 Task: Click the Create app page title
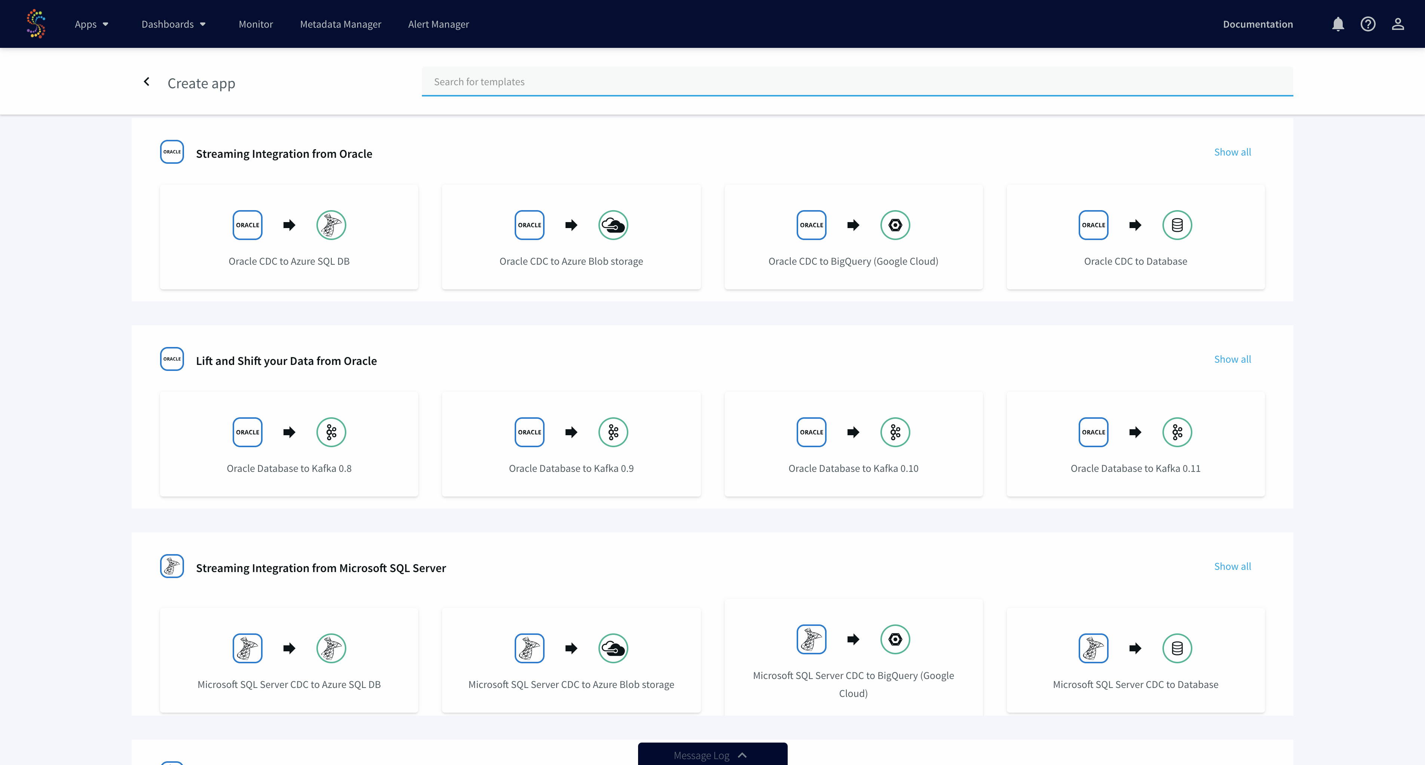[201, 83]
